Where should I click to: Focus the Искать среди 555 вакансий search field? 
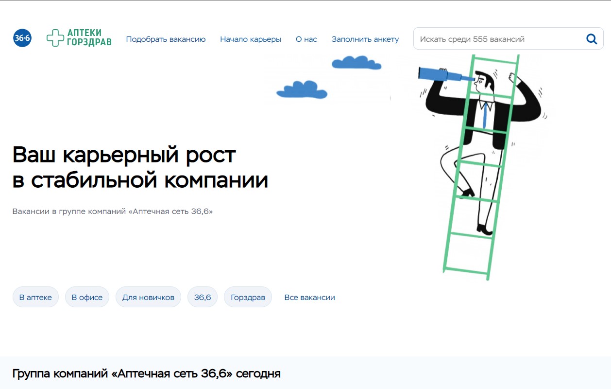coord(498,39)
